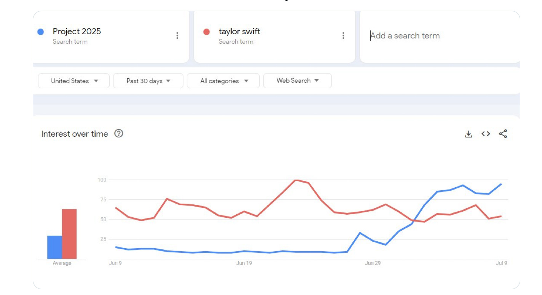Open more options for Project 2025 term
Screen dimensions: 542x295
(x=177, y=36)
